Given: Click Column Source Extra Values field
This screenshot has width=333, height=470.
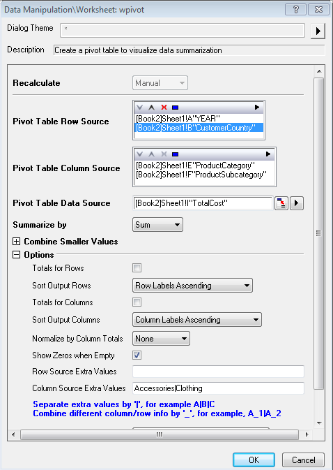Looking at the screenshot, I should pos(219,388).
